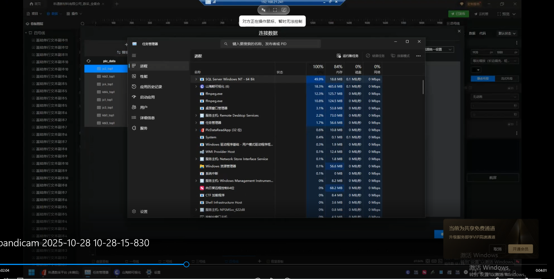This screenshot has height=279, width=554.
Task: Open the Performance page in Task Manager sidebar
Action: click(x=144, y=76)
